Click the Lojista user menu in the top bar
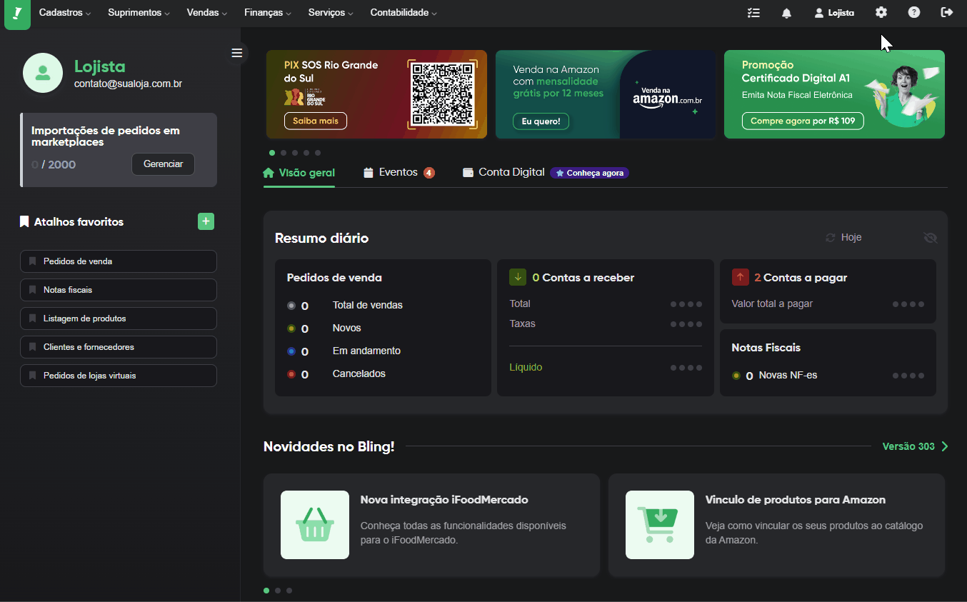The image size is (967, 602). coord(834,13)
